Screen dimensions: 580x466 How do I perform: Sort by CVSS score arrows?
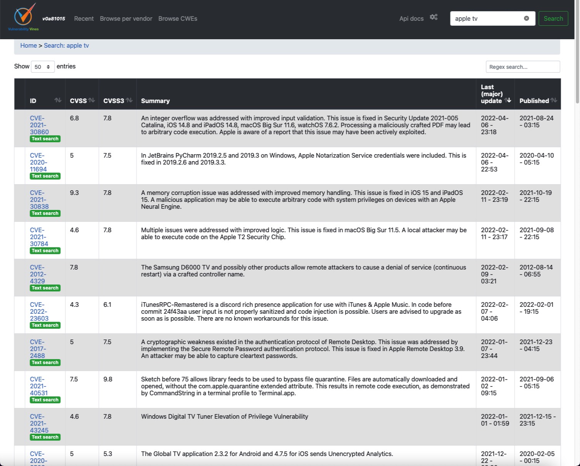click(92, 100)
